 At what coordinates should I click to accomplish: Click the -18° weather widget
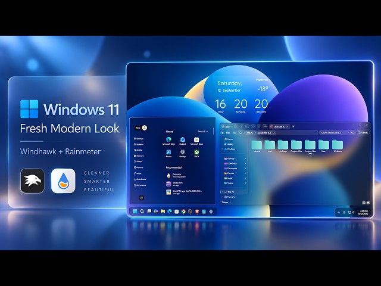coord(263,89)
